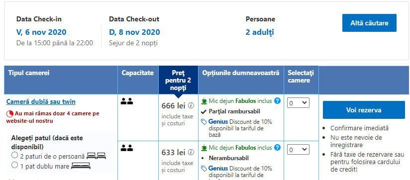Change check-in date V, 6 nov 2020
Viewport: 410px width, 180px height.
[41, 32]
